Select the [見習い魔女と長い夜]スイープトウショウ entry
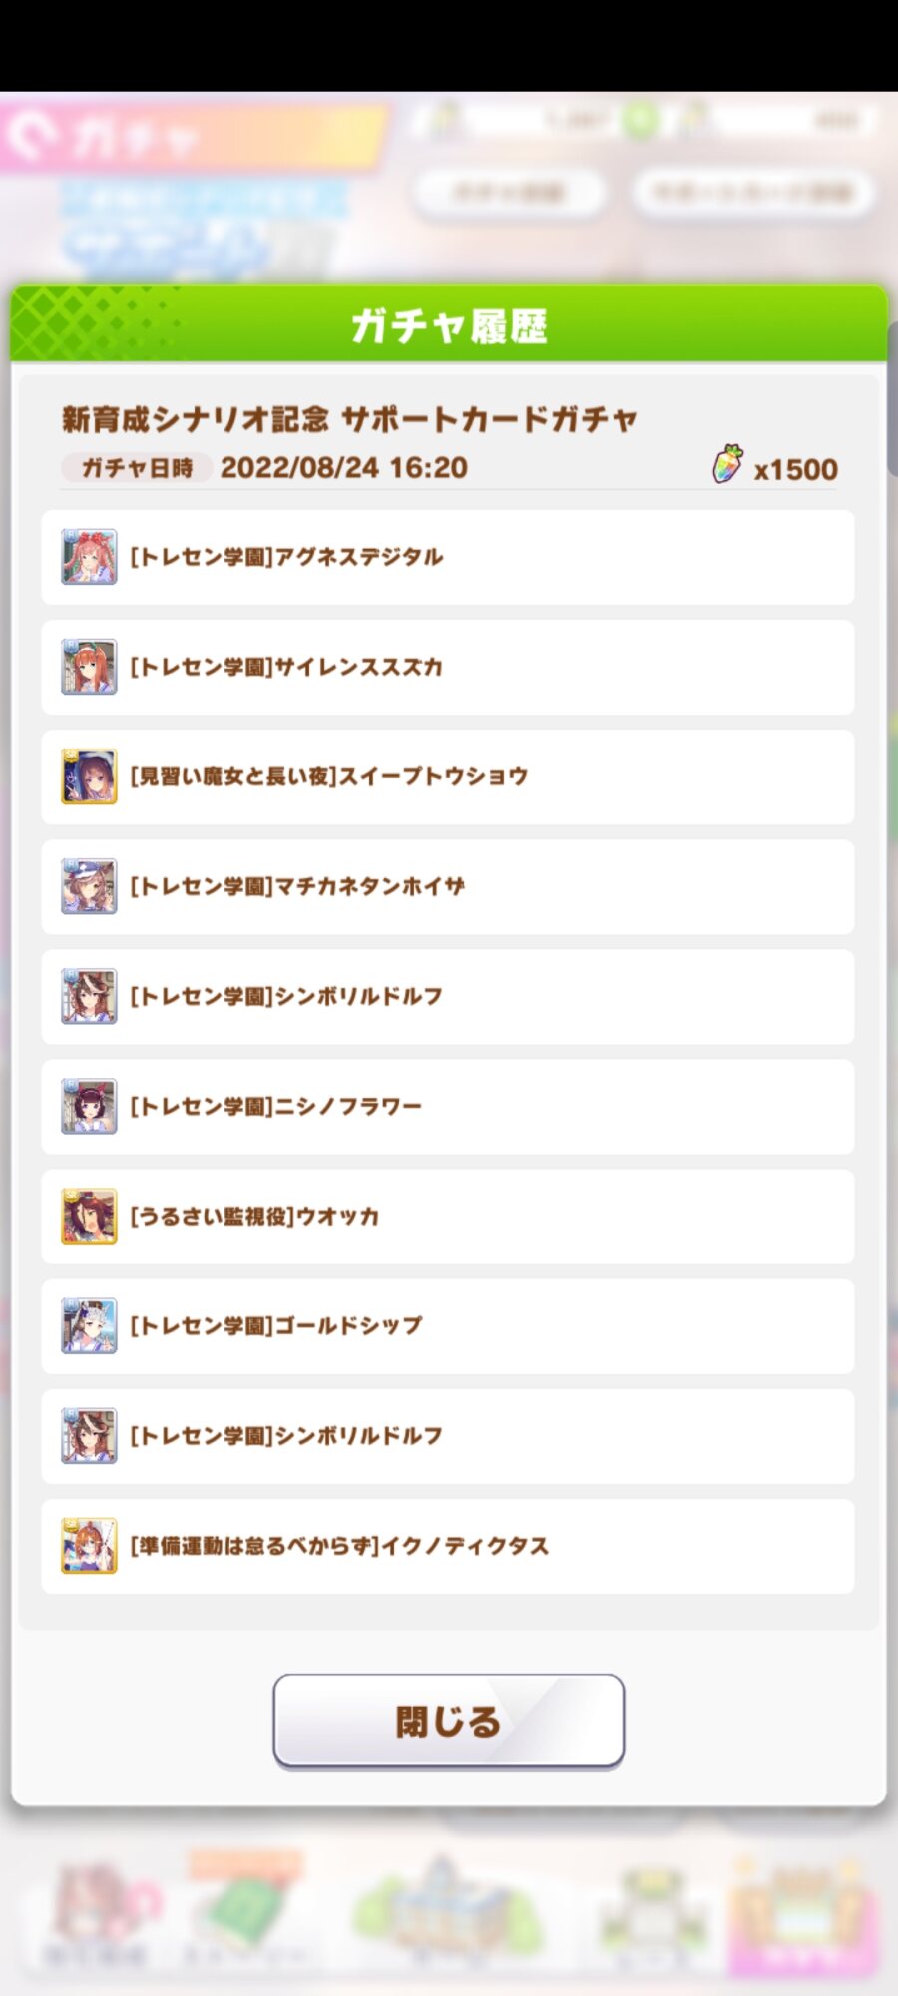Viewport: 898px width, 1996px height. tap(448, 777)
